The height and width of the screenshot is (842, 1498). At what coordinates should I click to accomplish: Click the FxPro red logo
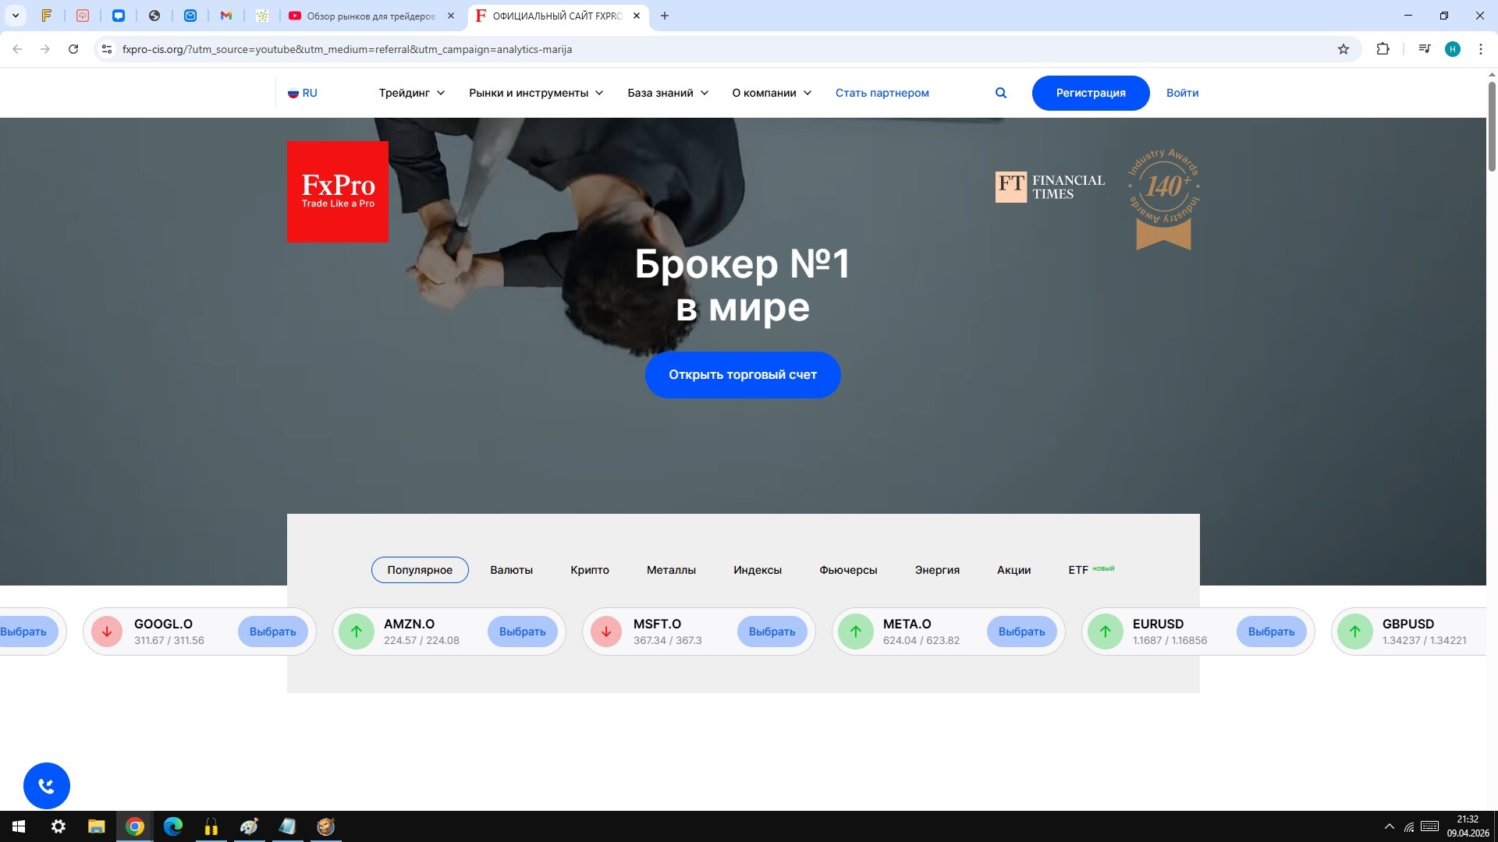tap(337, 192)
